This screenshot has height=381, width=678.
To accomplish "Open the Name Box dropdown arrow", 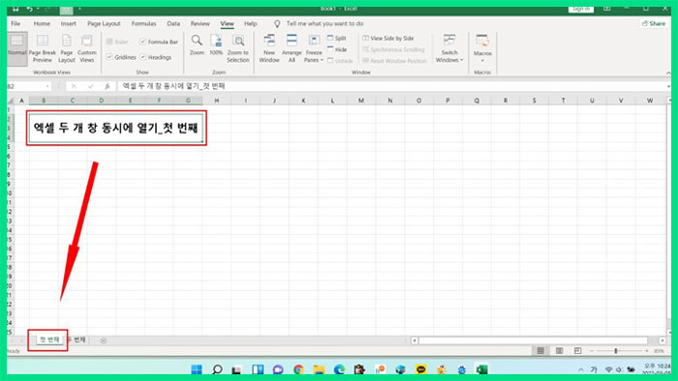I will click(47, 86).
